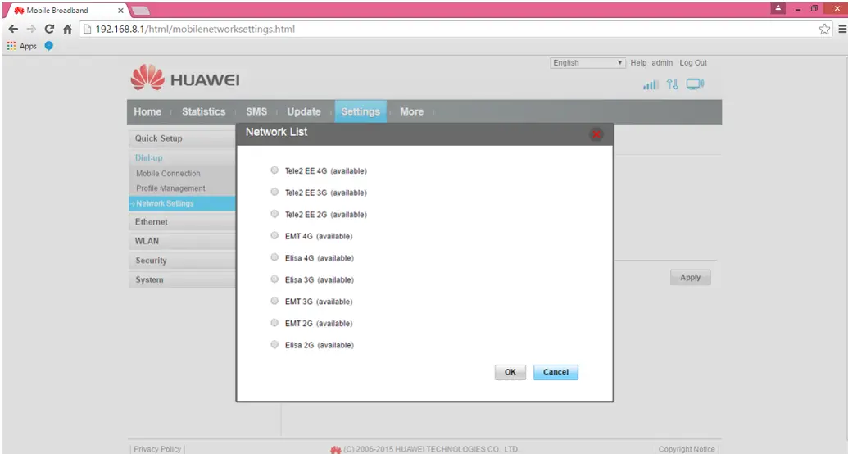Open the Help link

coord(638,63)
